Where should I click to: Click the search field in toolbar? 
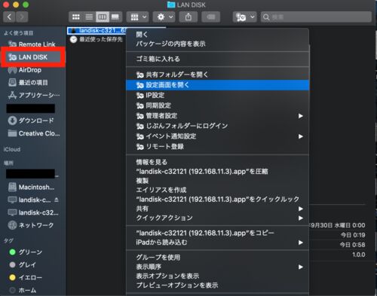click(x=316, y=17)
